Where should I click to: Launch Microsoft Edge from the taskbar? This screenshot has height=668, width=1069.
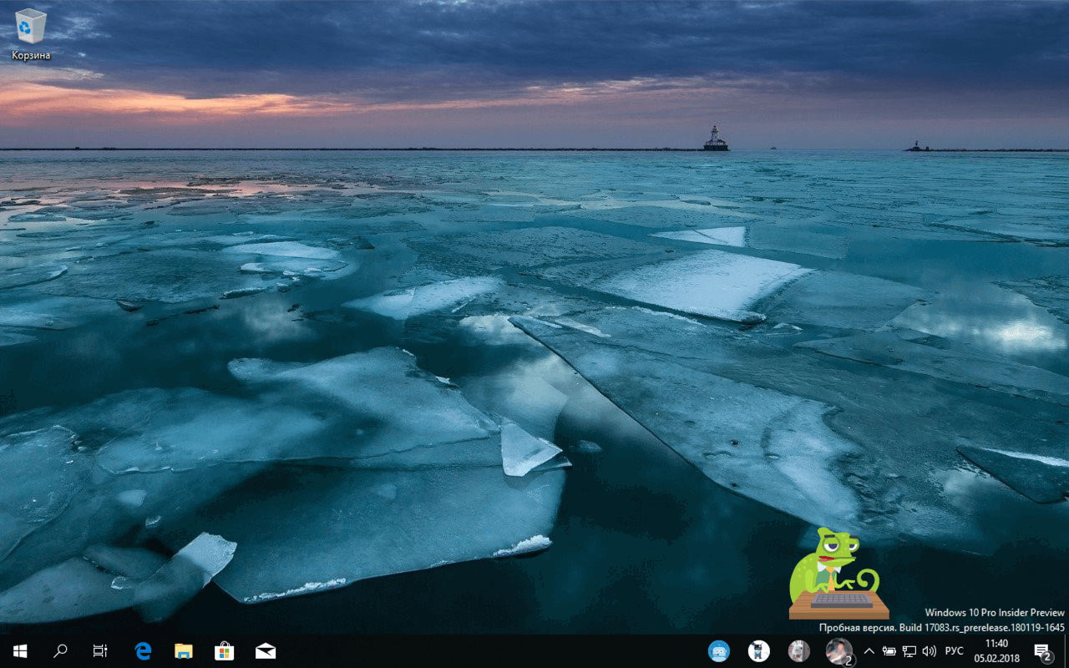142,650
